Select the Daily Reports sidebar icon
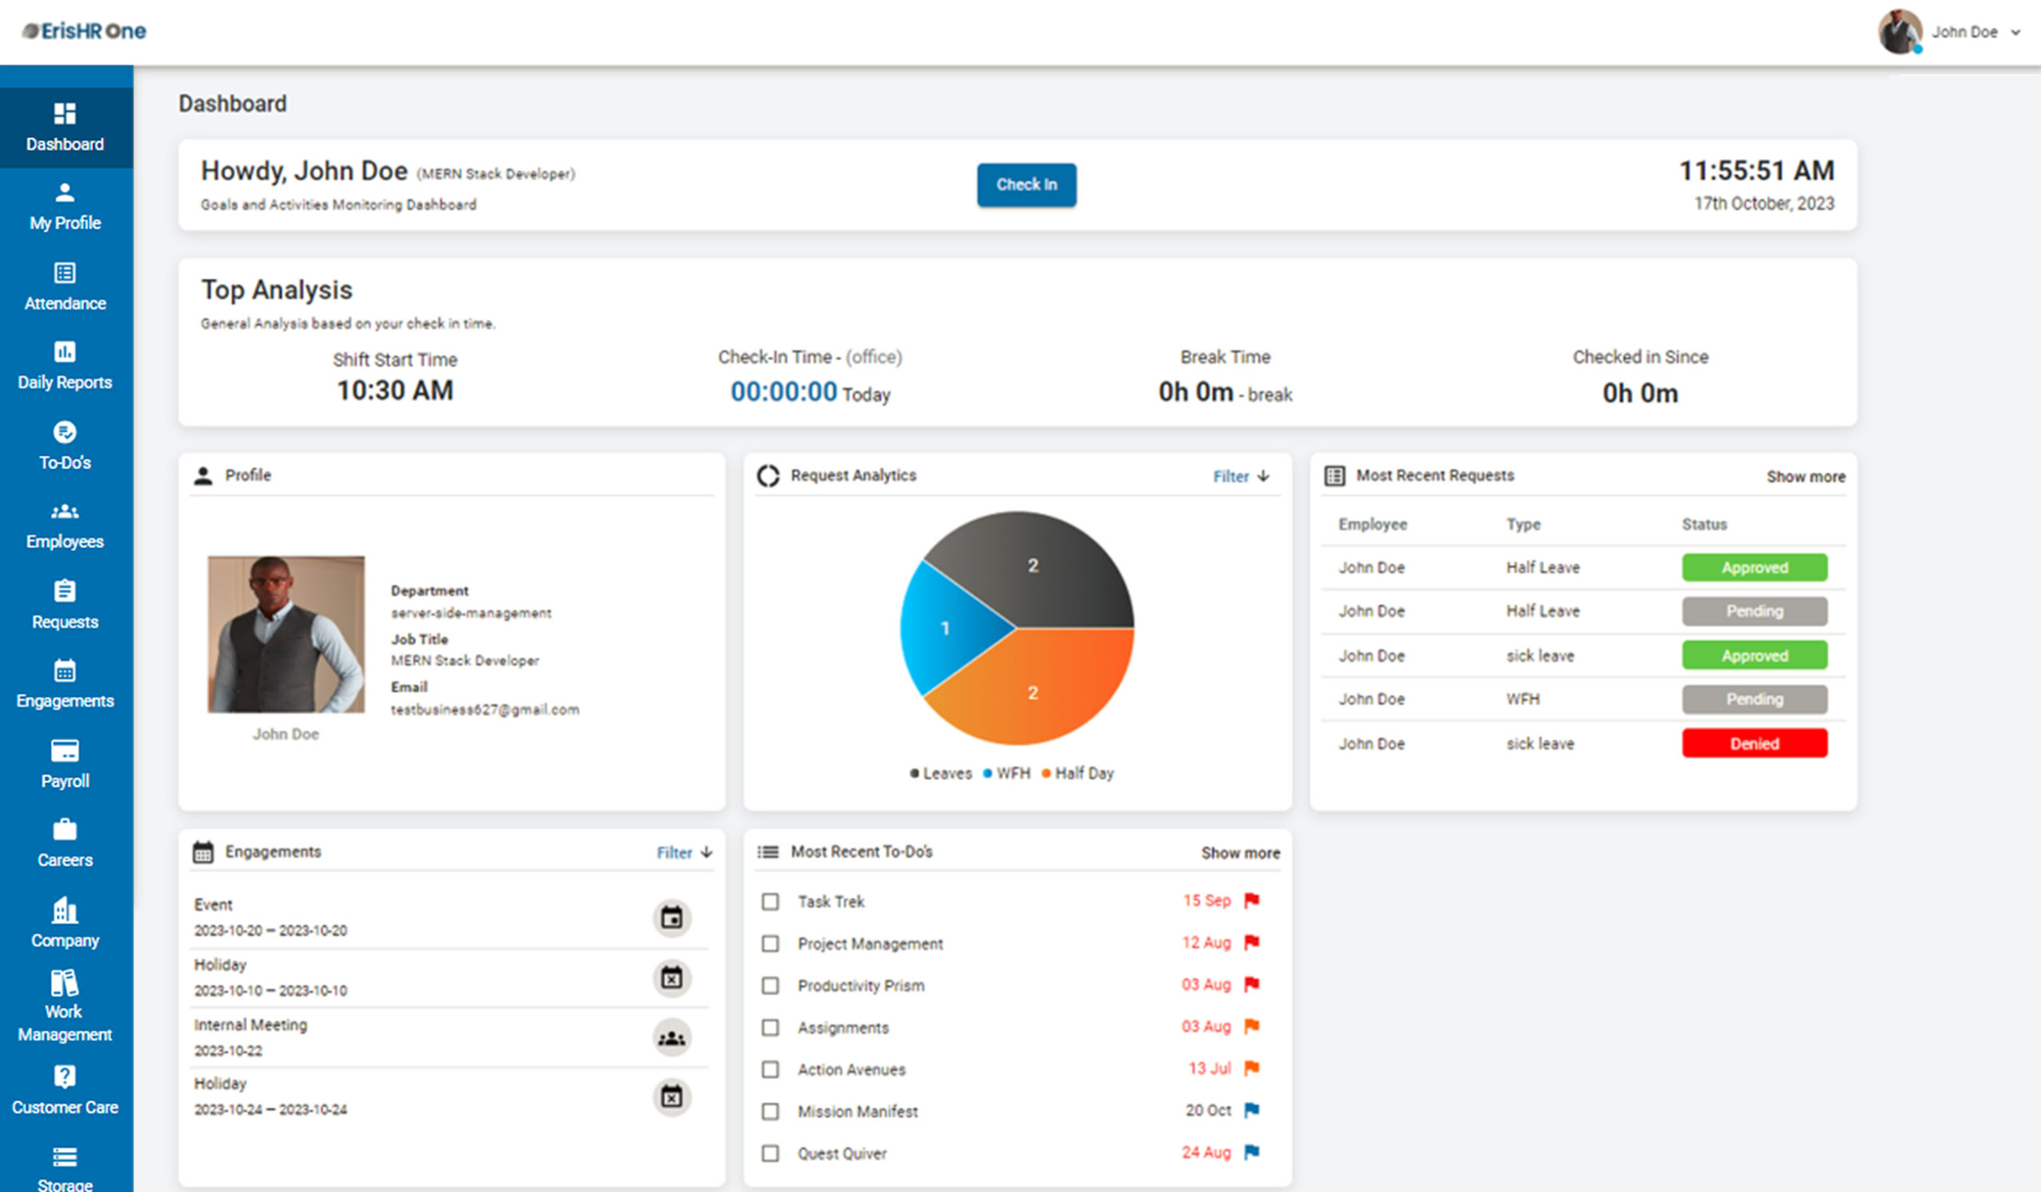The image size is (2041, 1192). point(65,366)
